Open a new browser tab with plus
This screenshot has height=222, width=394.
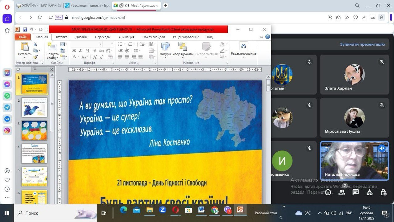(166, 6)
